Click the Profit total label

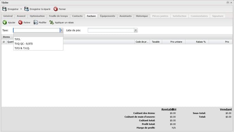coord(148,124)
